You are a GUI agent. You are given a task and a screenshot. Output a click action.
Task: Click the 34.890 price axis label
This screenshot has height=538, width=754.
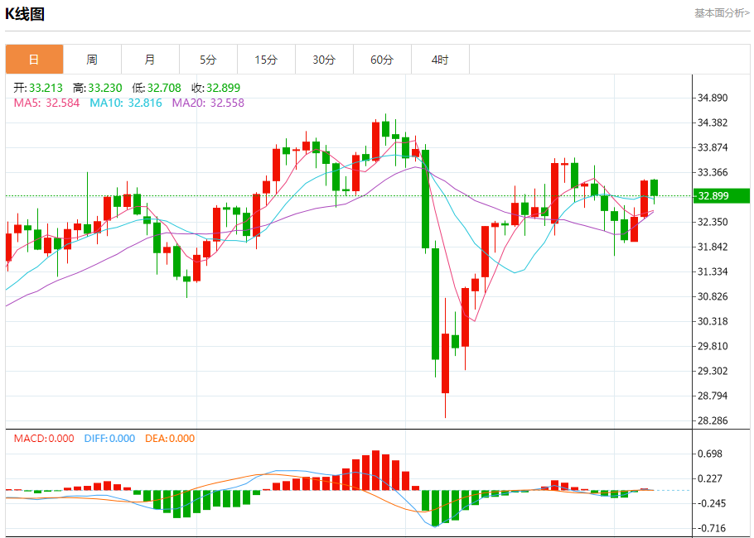[713, 98]
